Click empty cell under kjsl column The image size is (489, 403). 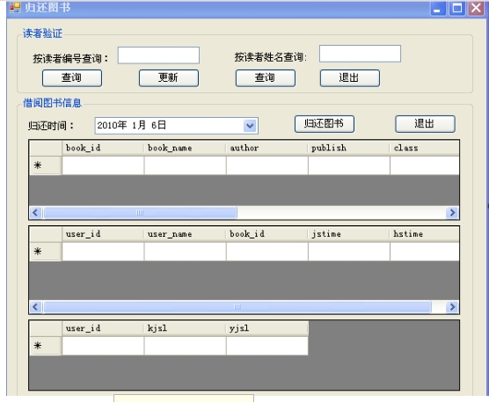pos(185,346)
